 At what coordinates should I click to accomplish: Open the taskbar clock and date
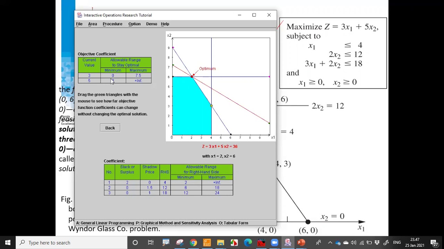click(415, 242)
